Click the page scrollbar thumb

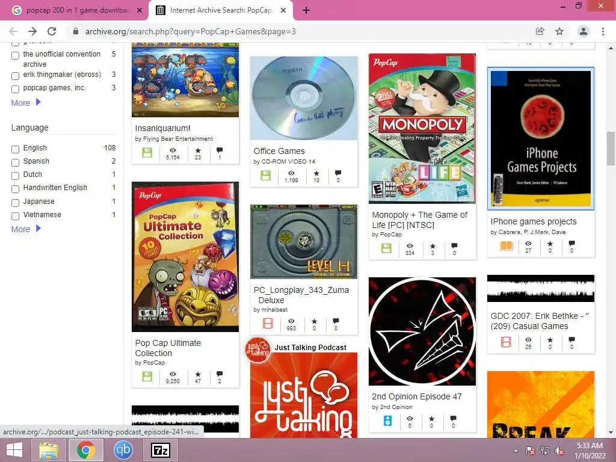coord(611,149)
